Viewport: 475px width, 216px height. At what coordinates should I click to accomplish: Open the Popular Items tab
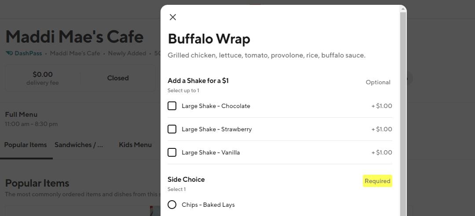26,145
